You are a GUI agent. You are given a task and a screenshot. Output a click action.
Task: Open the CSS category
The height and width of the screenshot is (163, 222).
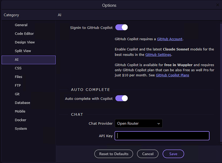pos(29,68)
